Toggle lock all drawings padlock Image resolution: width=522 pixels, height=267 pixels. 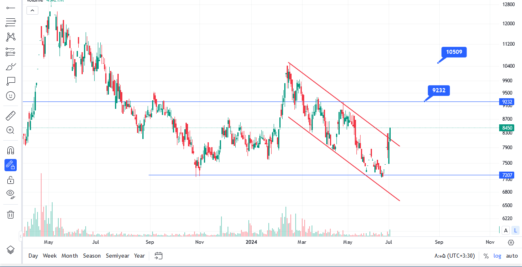(11, 180)
